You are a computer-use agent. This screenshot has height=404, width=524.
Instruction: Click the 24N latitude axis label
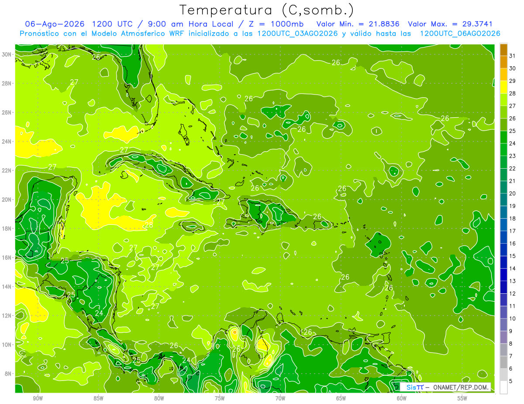tap(7, 142)
